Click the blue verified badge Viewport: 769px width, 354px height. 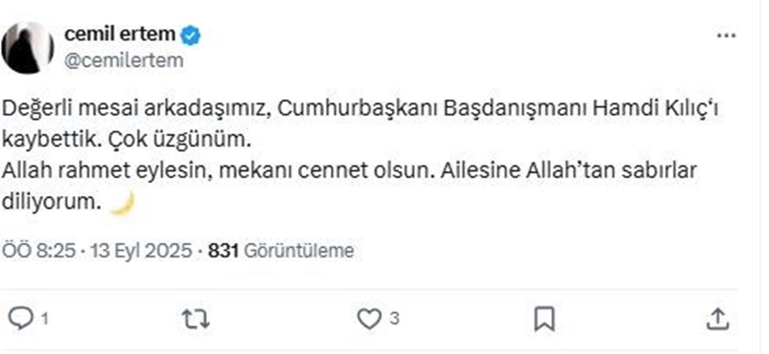click(x=191, y=36)
